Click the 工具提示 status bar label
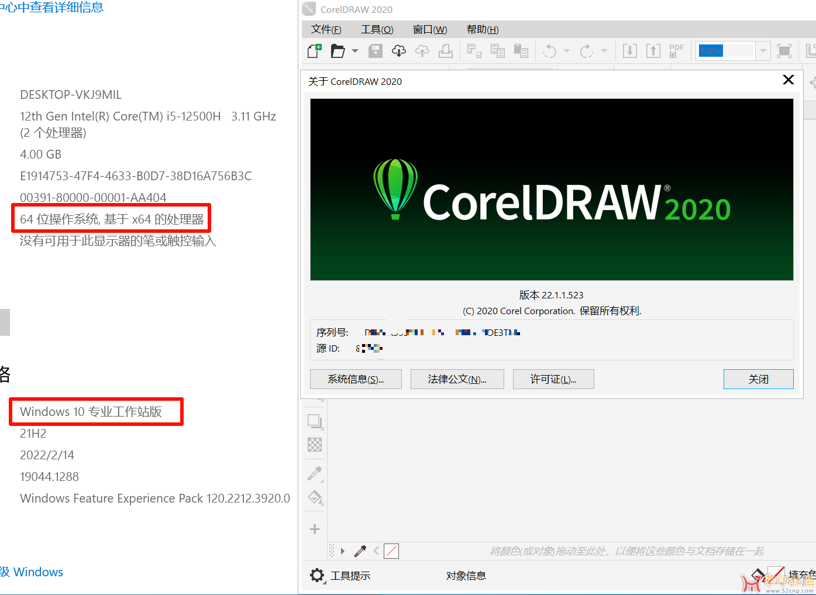Image resolution: width=816 pixels, height=595 pixels. 350,576
